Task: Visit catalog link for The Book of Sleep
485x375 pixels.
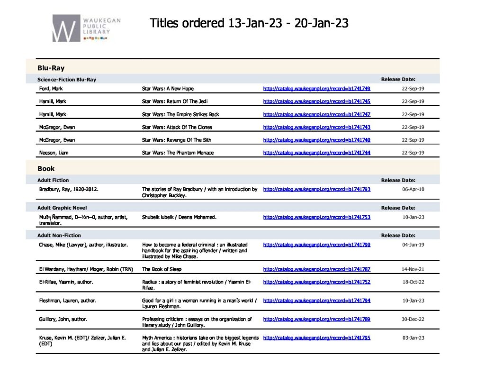Action: tap(316, 269)
